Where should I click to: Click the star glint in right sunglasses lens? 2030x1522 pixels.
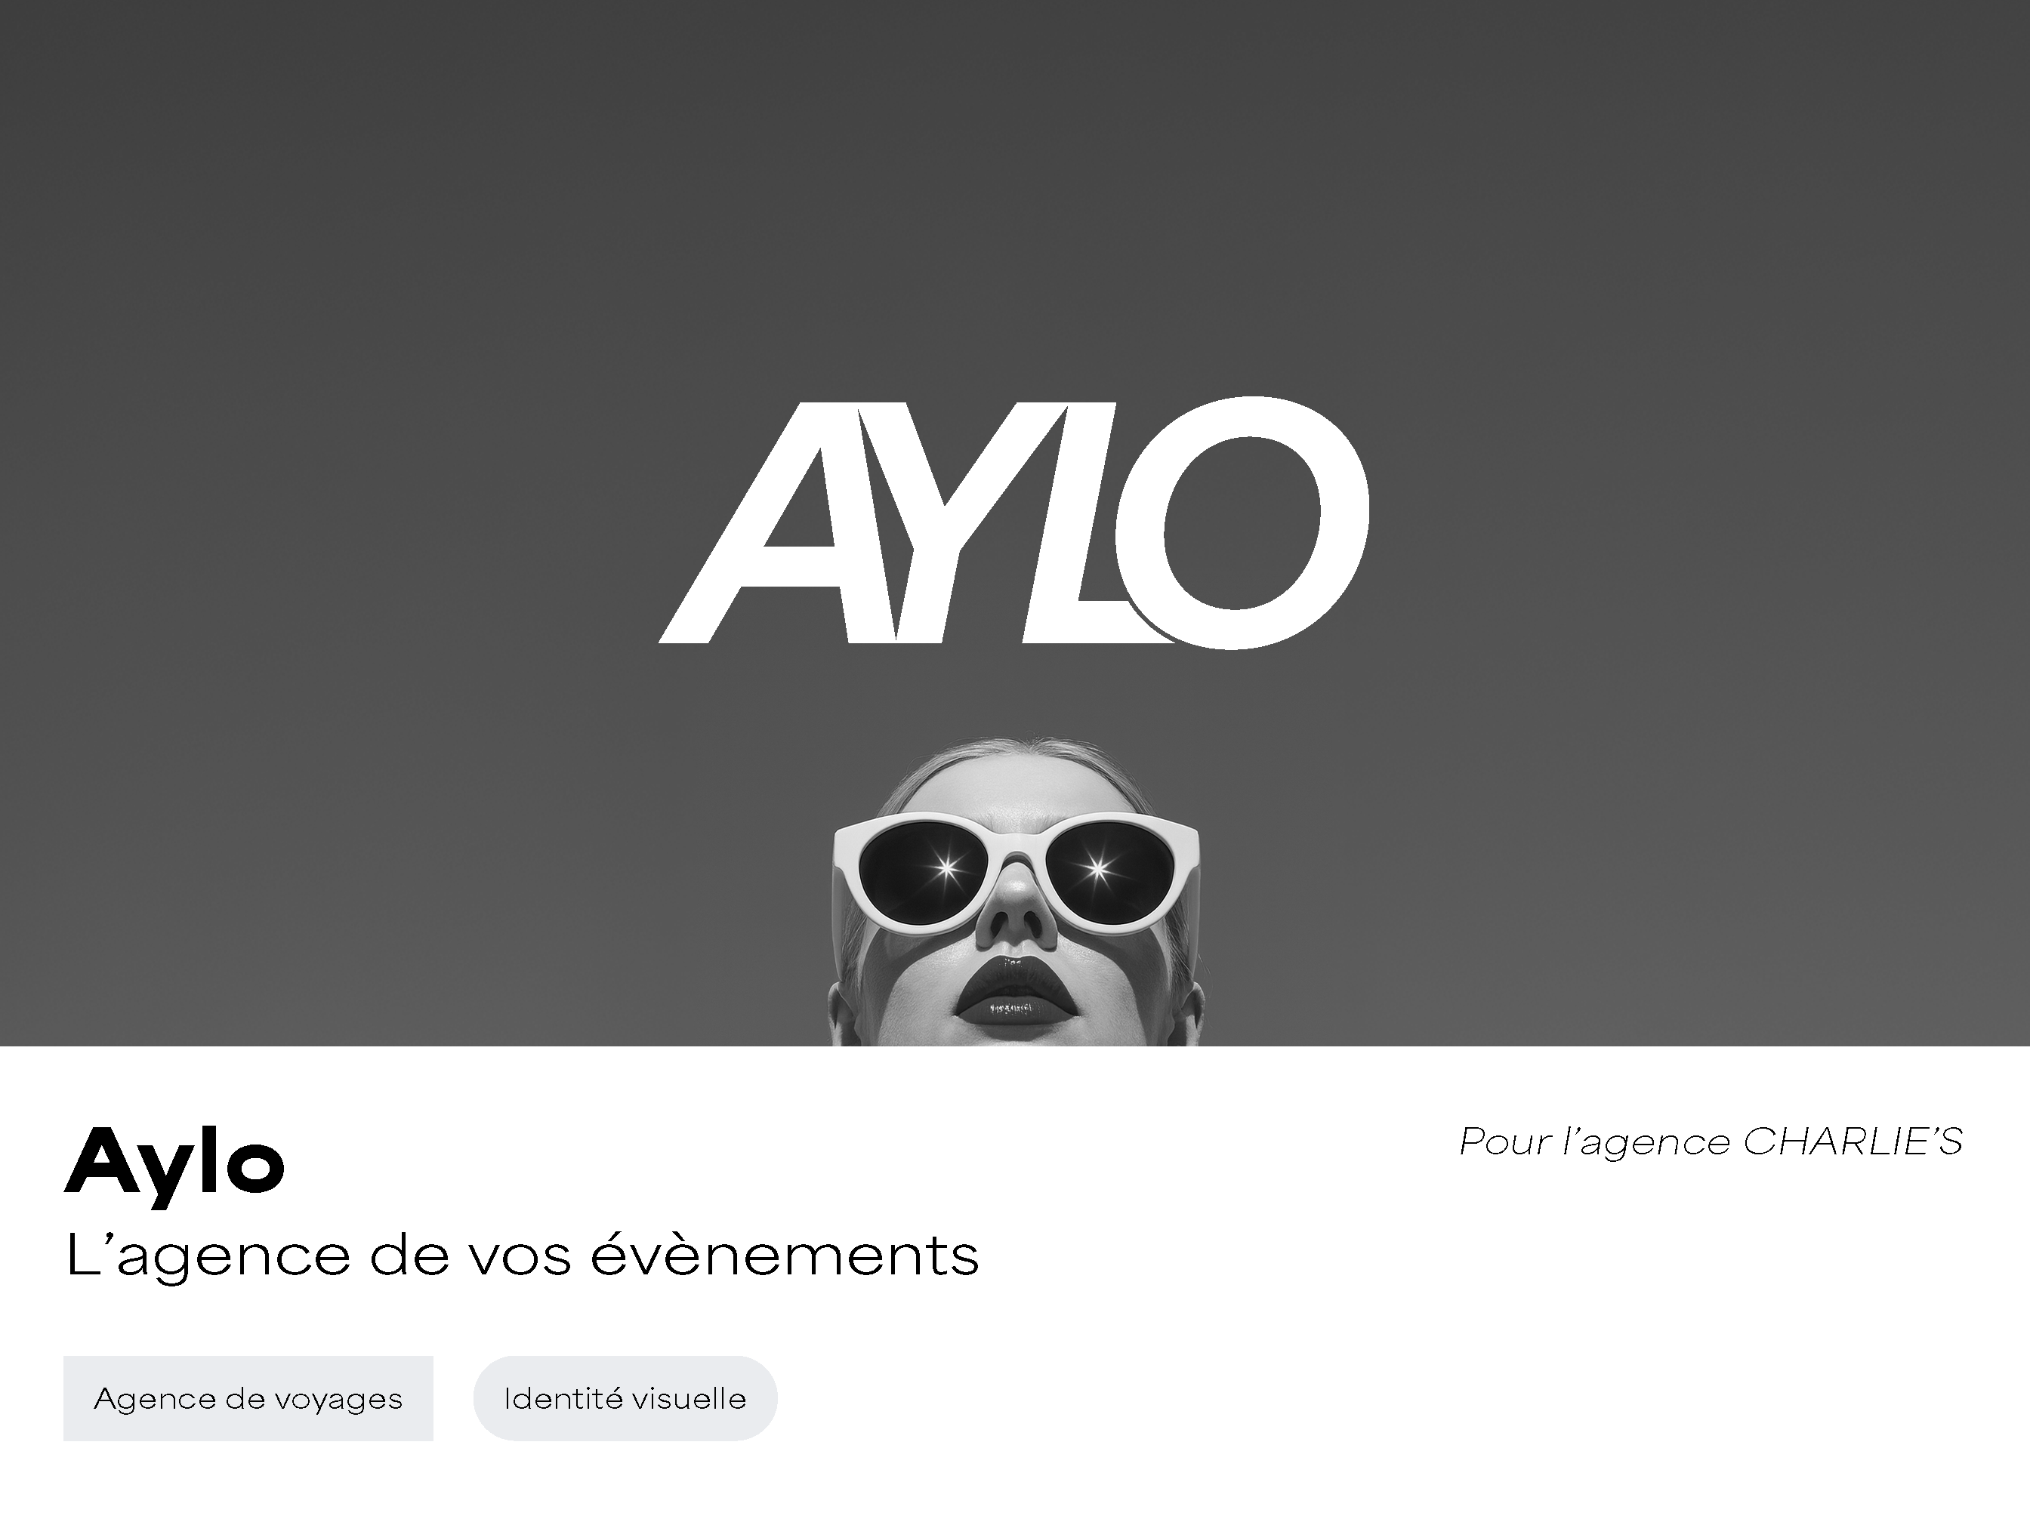tap(1097, 867)
